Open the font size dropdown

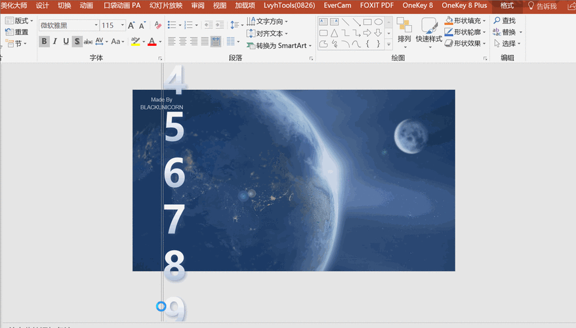[123, 25]
